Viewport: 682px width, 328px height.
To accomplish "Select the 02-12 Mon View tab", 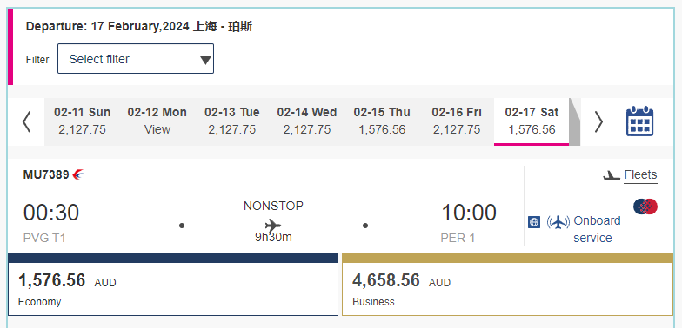I will point(157,121).
